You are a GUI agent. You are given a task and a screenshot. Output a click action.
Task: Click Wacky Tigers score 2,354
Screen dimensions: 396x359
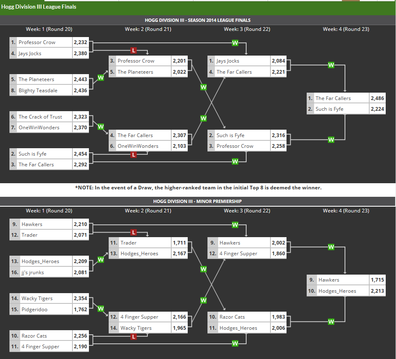pyautogui.click(x=80, y=298)
